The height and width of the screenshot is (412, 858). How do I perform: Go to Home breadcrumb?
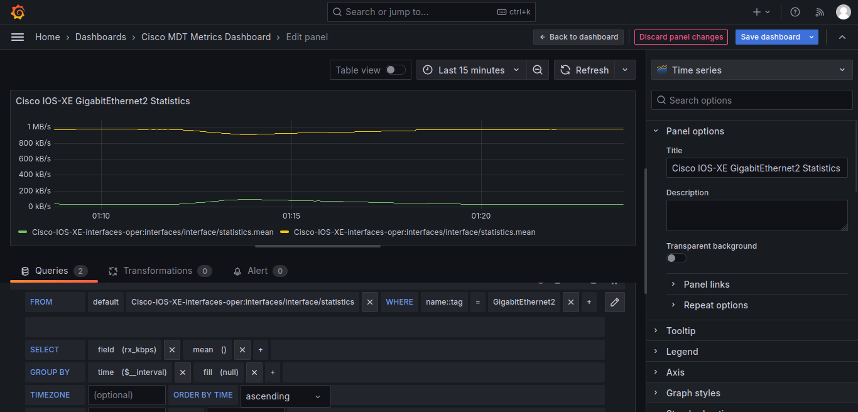pos(48,37)
